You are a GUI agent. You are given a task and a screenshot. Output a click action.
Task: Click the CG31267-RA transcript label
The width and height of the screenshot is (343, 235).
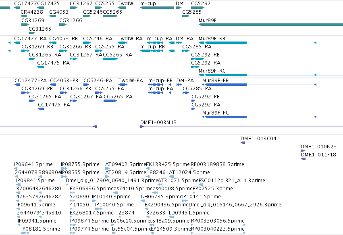86,55
